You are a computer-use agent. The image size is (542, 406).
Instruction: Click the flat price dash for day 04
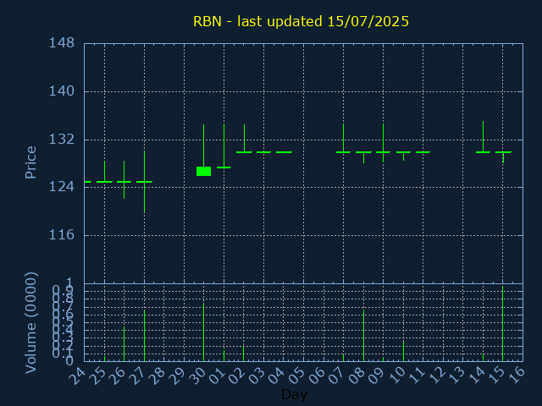[x=285, y=152]
